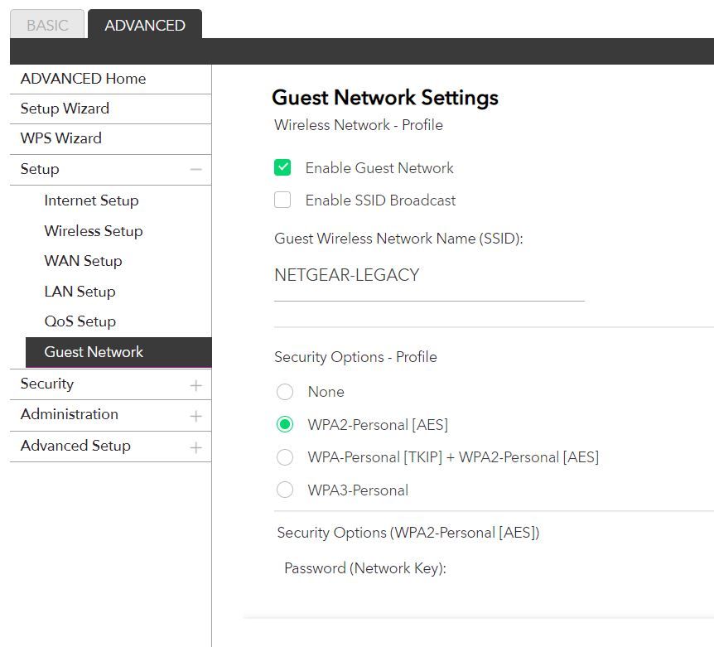The height and width of the screenshot is (647, 714).
Task: Expand the Security section plus icon
Action: point(195,385)
